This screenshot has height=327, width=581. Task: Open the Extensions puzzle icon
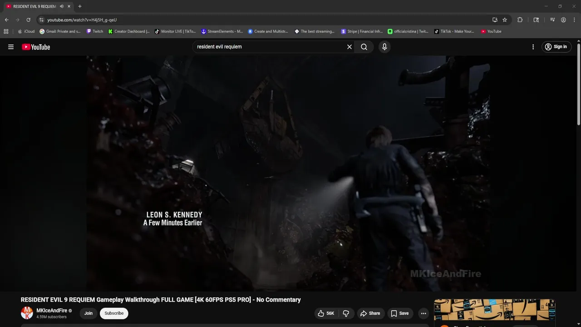tap(520, 20)
